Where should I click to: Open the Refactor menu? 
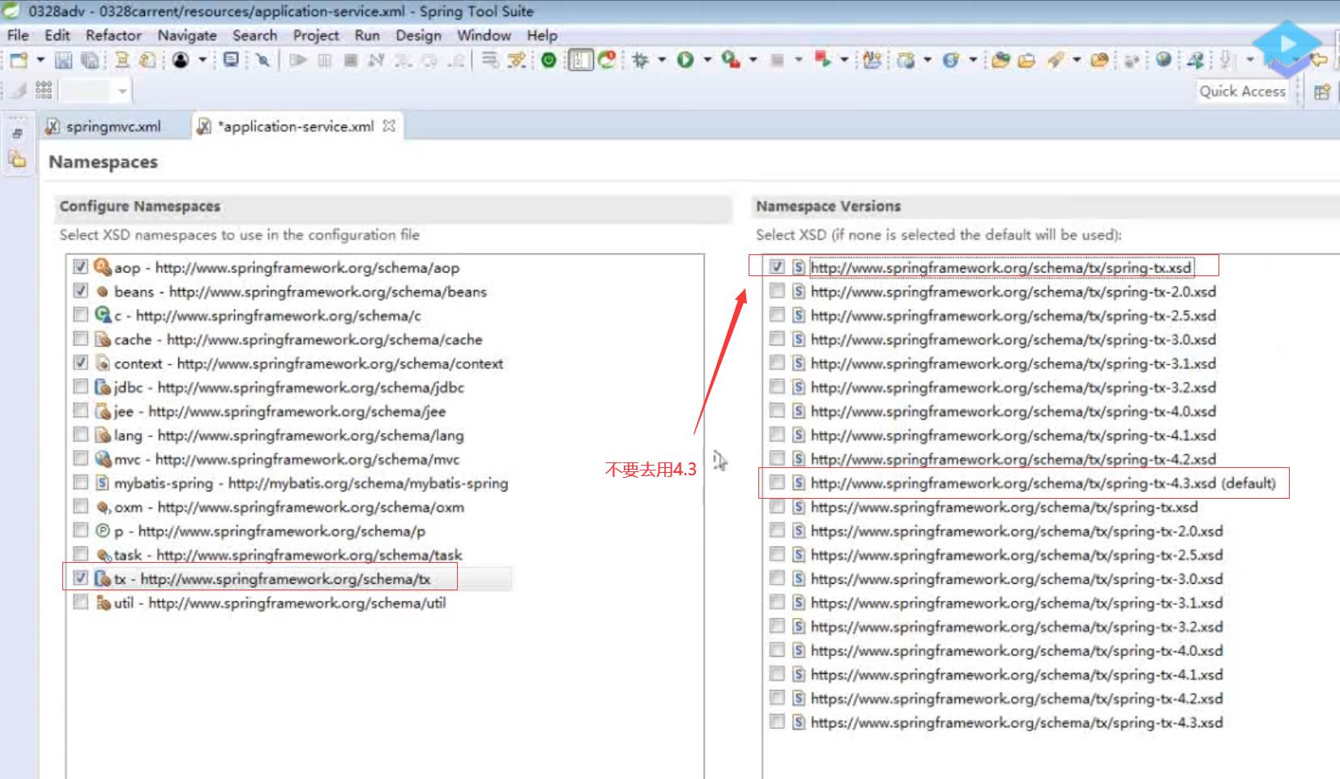tap(113, 36)
